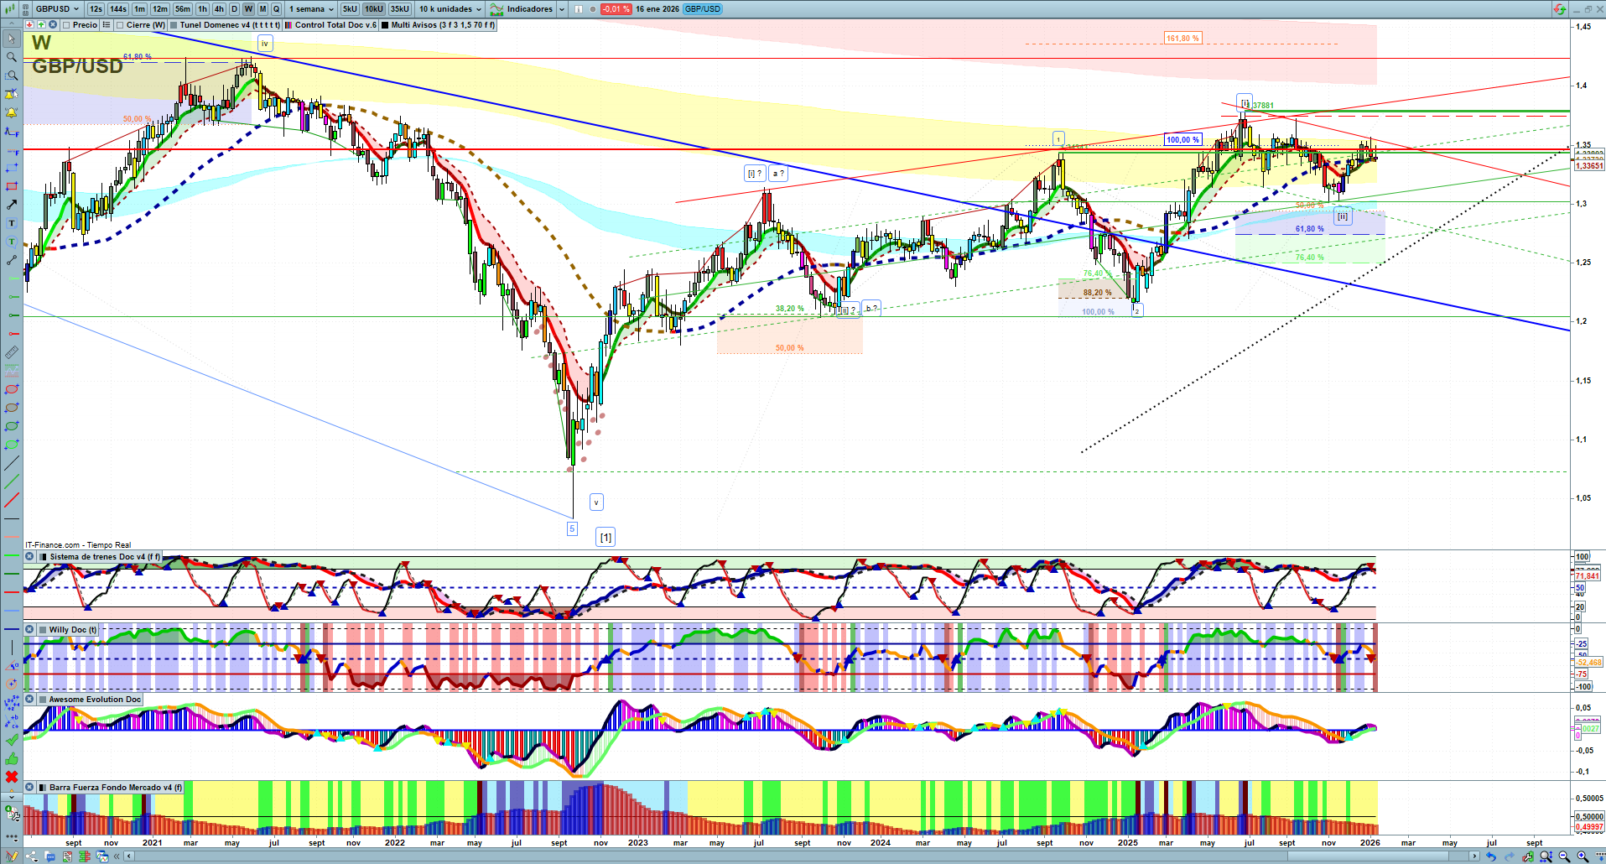Open the Indicadores button
The image size is (1606, 864).
pyautogui.click(x=522, y=9)
